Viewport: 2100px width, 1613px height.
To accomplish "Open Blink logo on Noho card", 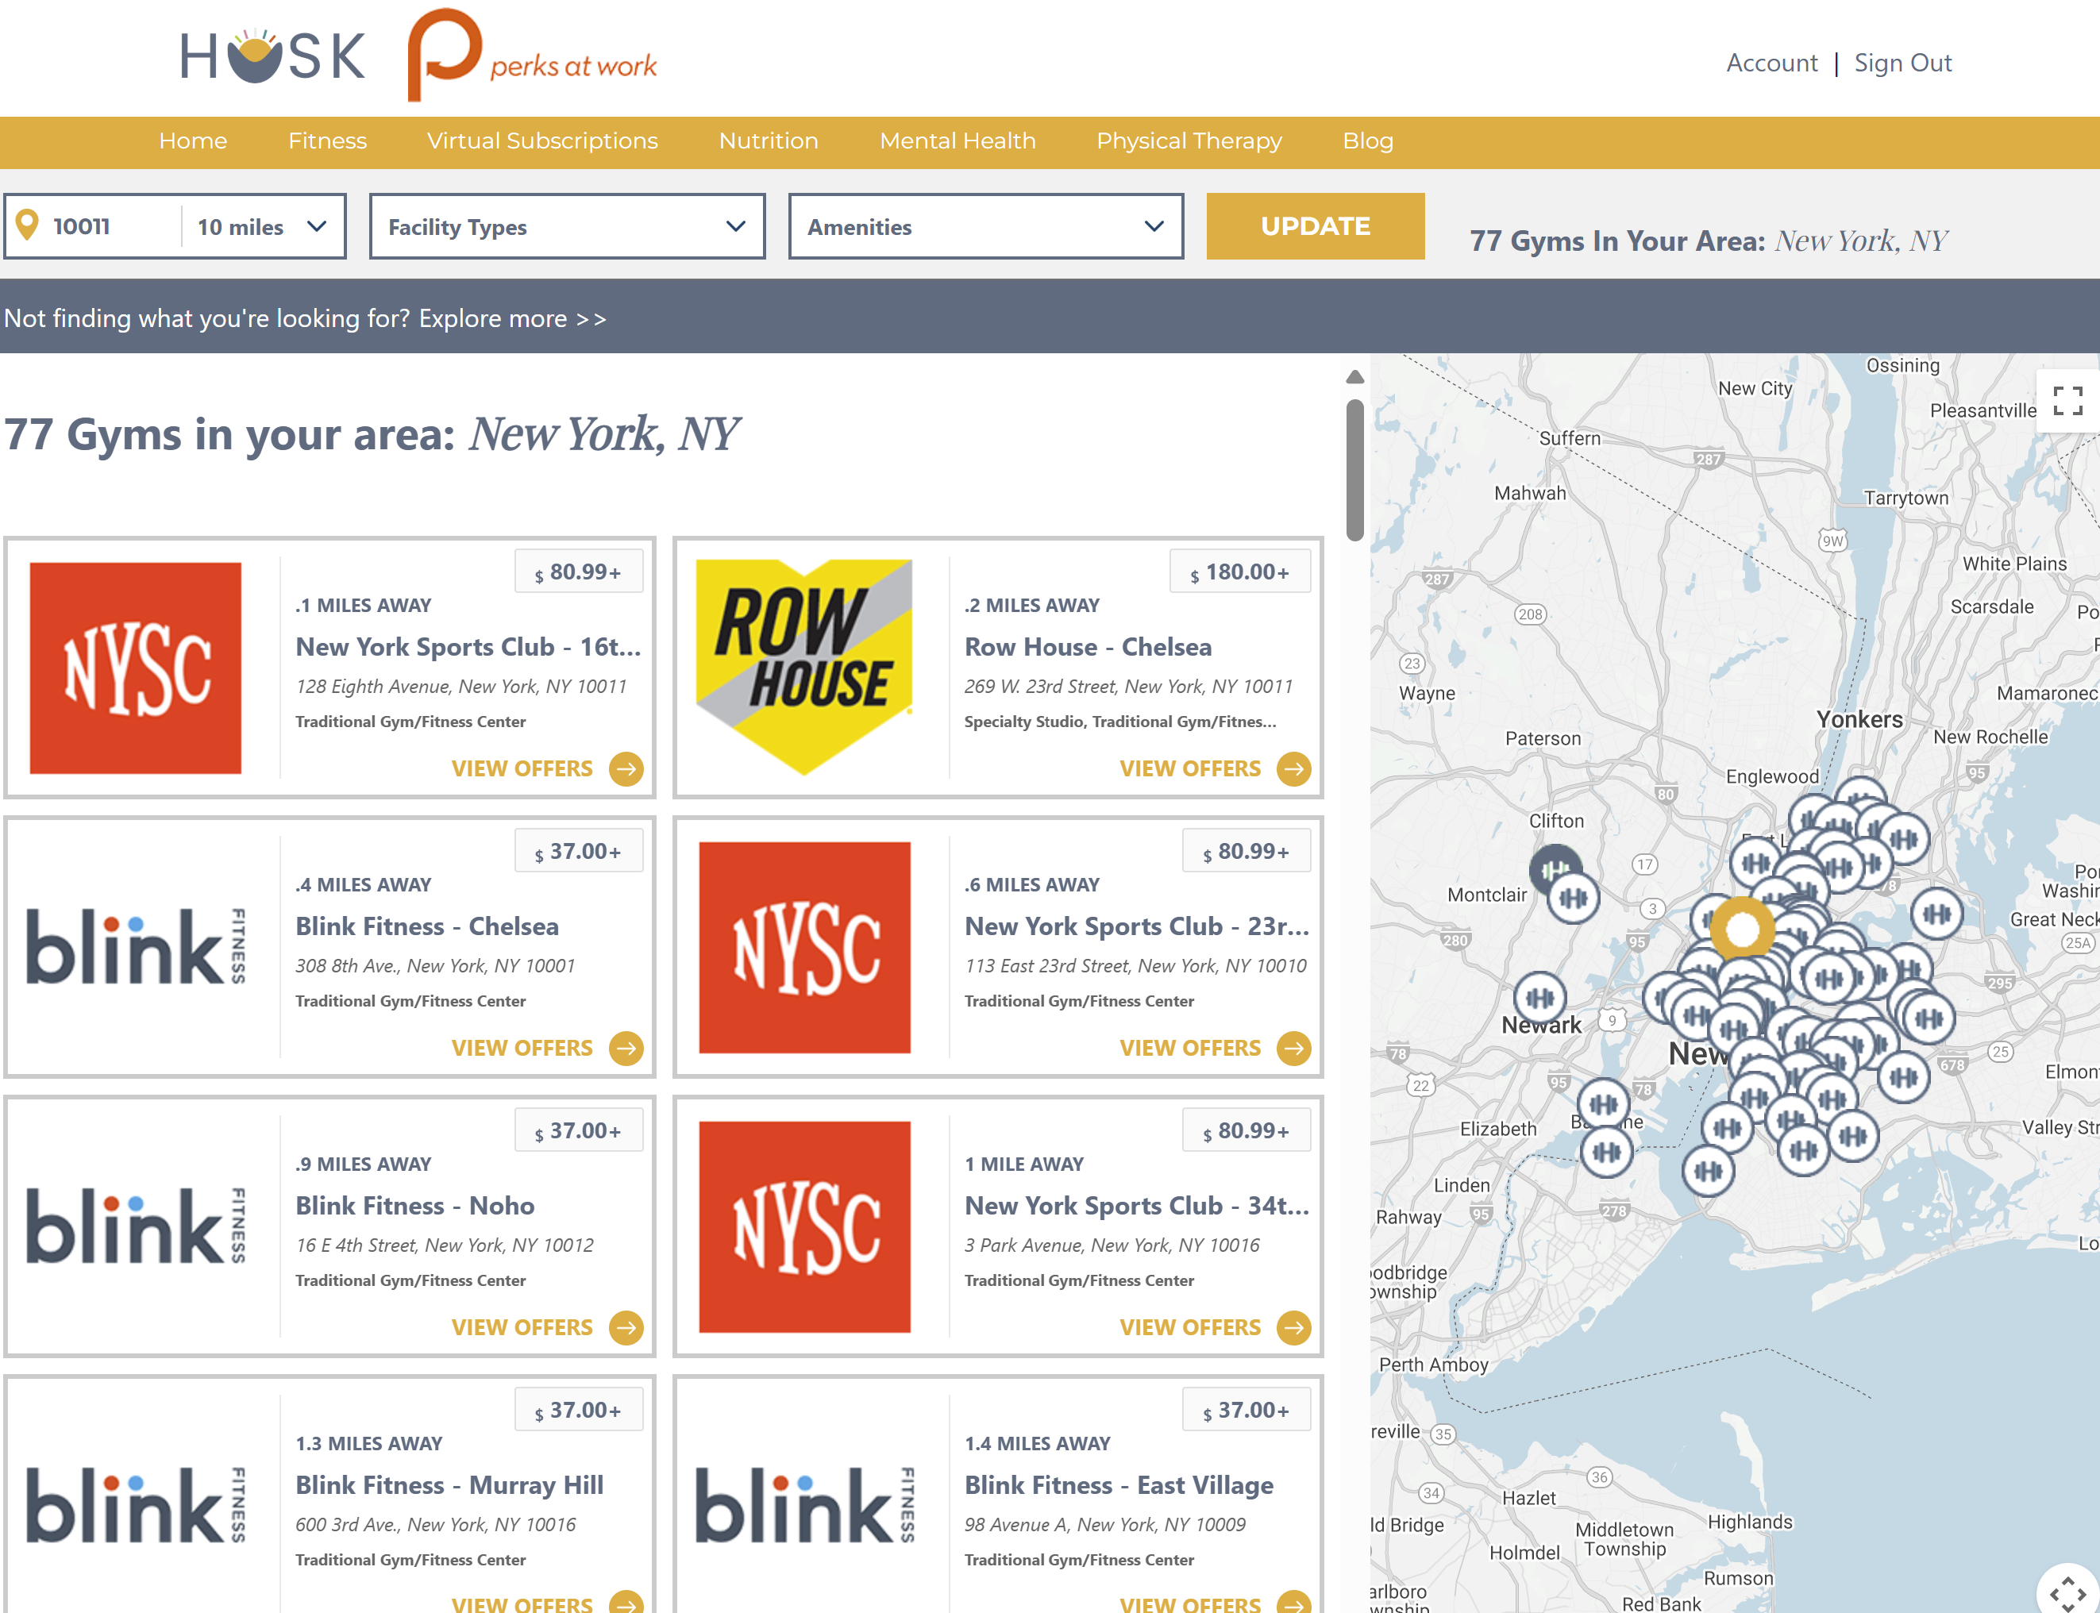I will pos(136,1226).
